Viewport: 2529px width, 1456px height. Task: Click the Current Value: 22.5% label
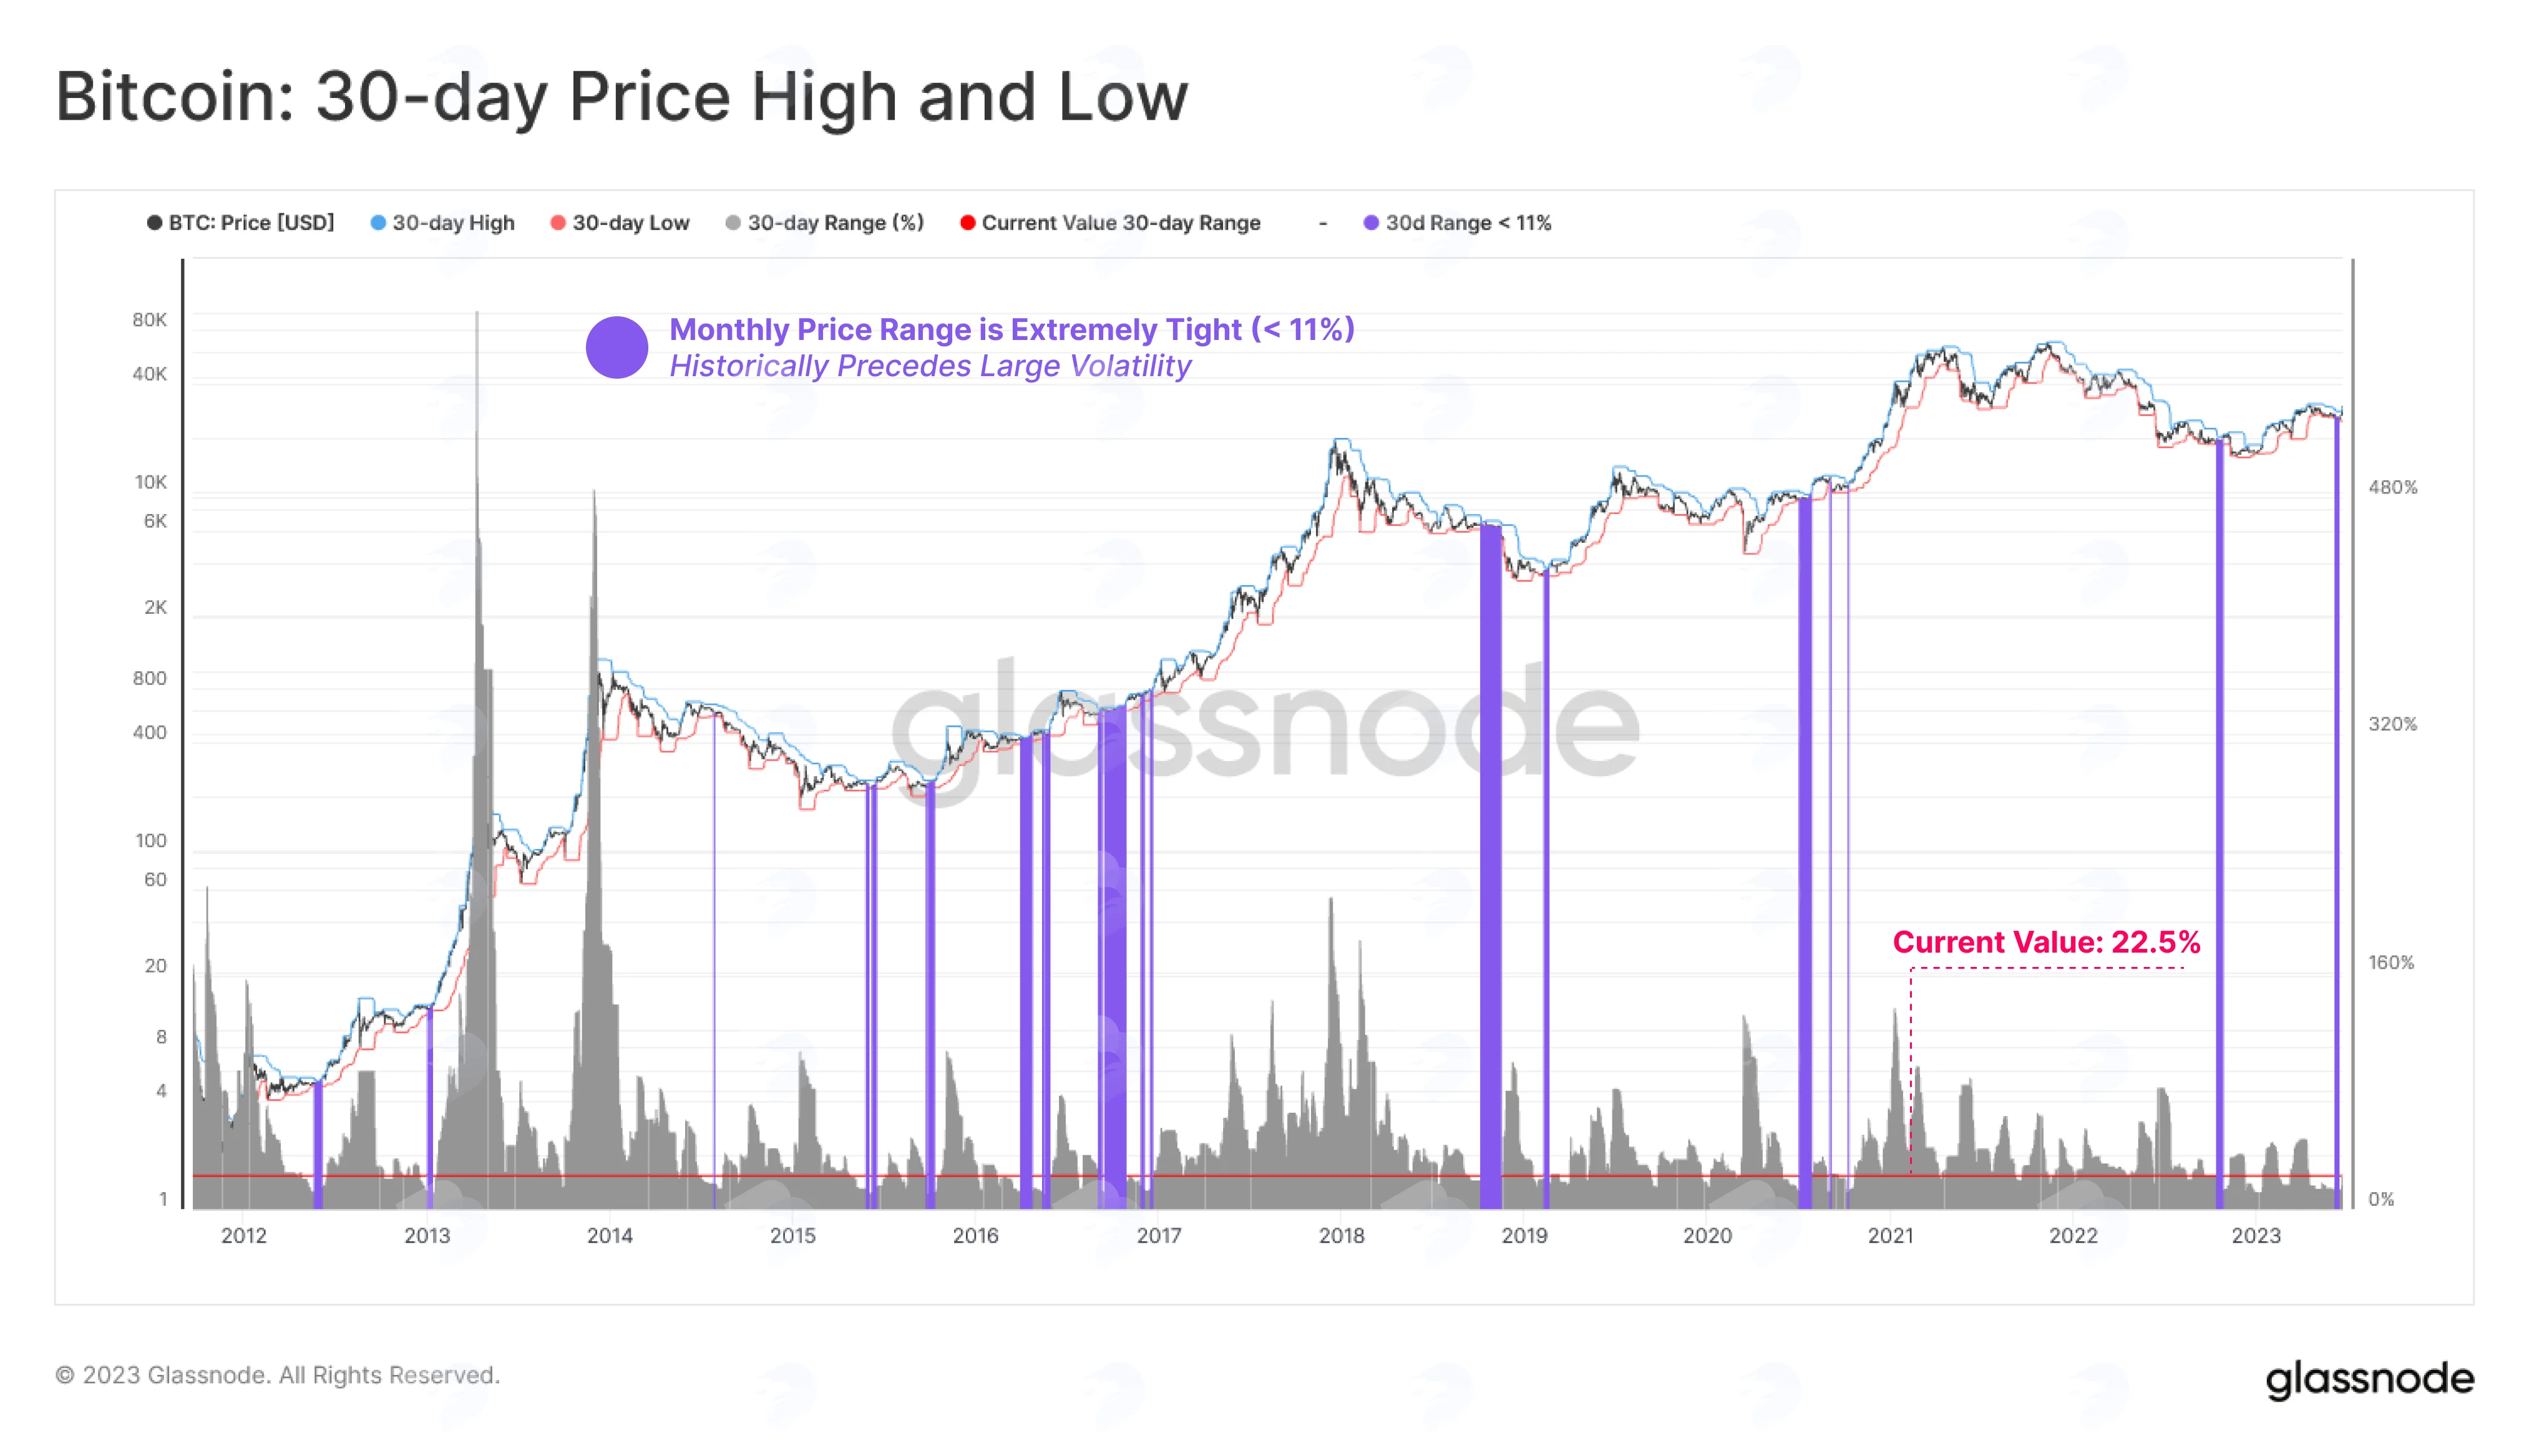[x=2046, y=942]
